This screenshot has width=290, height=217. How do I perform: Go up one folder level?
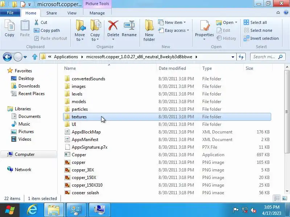coord(35,57)
